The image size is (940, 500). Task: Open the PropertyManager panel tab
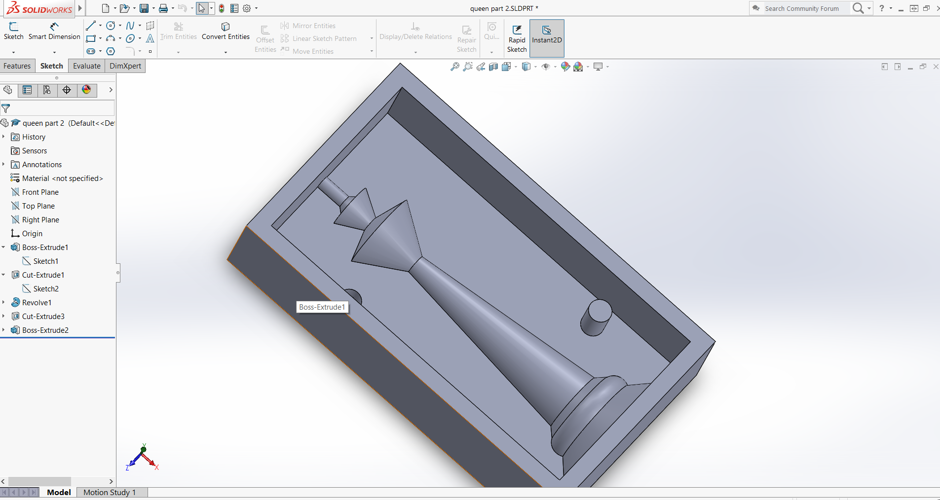(x=27, y=90)
